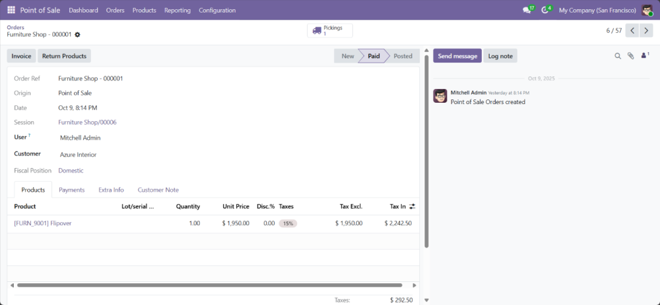Switch to the Extra Info tab

tap(111, 190)
